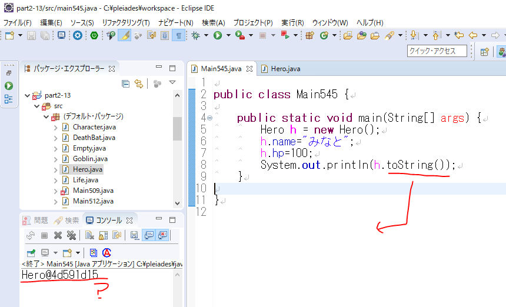This screenshot has width=506, height=307.
Task: Click the Debug bug toolbar icon
Action: click(195, 35)
